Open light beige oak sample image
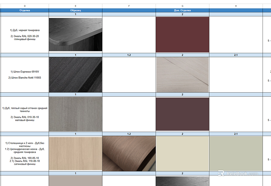Screen dimensions: 271x186 (76, 154)
